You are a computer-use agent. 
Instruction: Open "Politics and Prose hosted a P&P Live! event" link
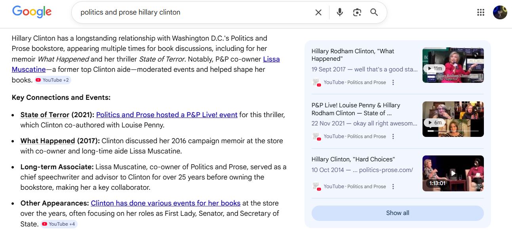pyautogui.click(x=167, y=115)
